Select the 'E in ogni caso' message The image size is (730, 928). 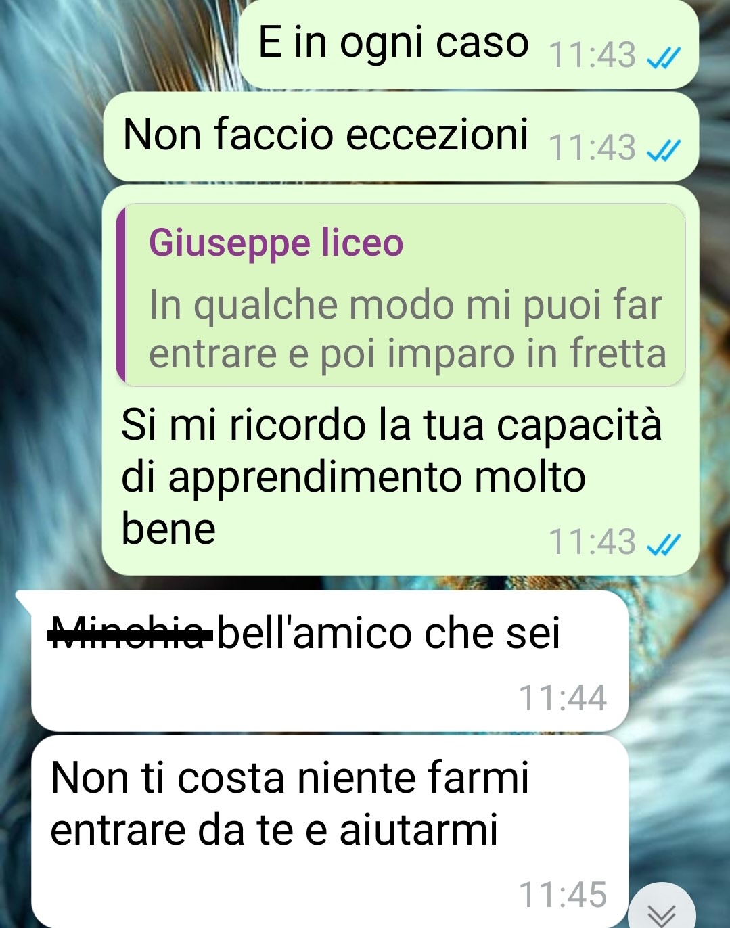click(469, 45)
